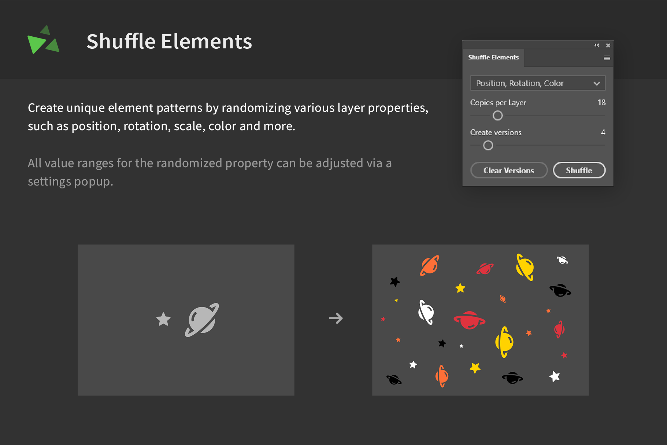The height and width of the screenshot is (445, 667).
Task: Open the Position, Rotation, Color dropdown
Action: tap(537, 83)
